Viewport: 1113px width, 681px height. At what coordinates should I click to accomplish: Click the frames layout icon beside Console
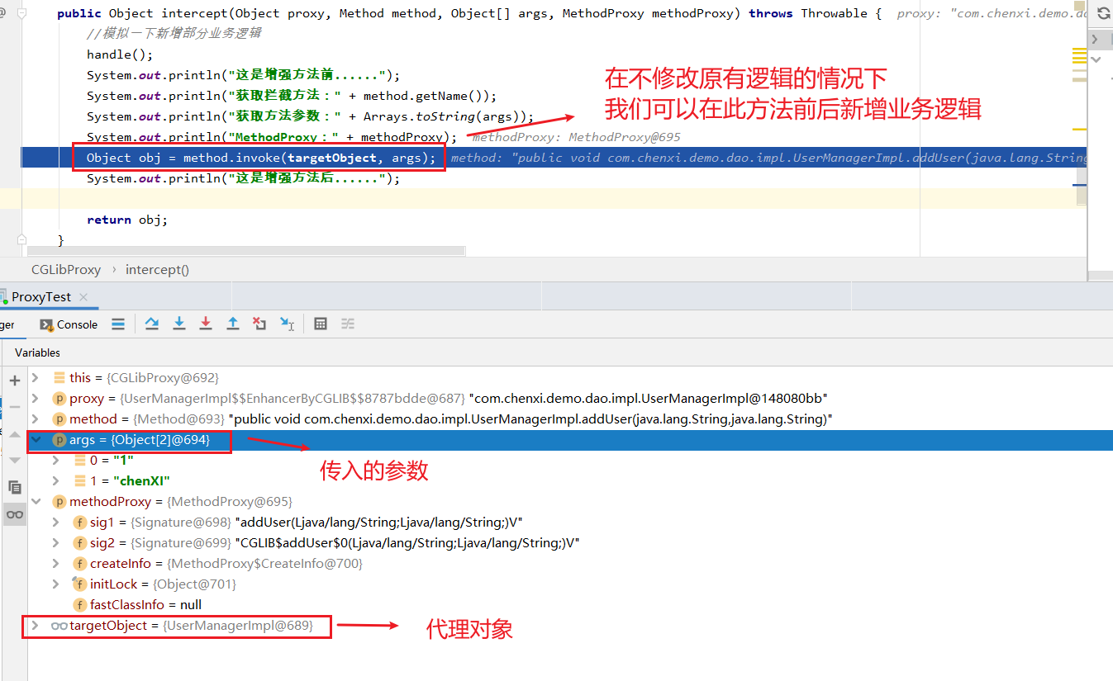[x=118, y=324]
